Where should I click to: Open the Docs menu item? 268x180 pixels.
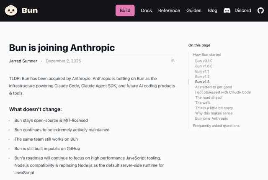point(146,10)
